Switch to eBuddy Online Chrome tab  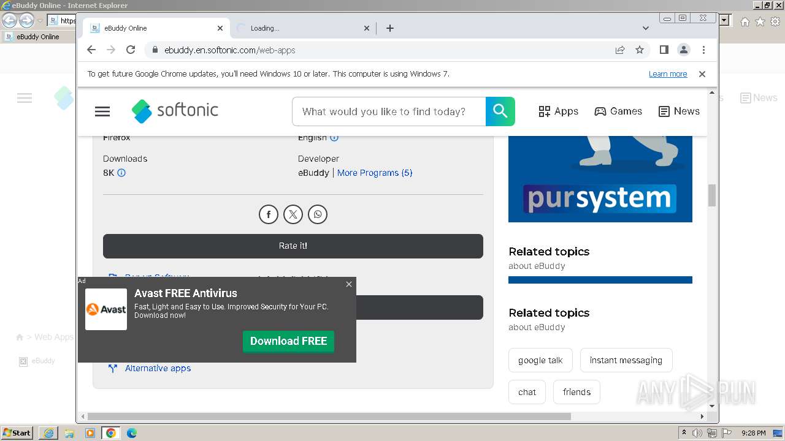click(156, 28)
